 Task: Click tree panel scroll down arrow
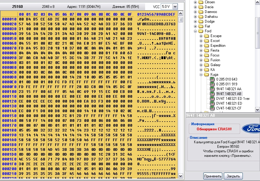(258, 110)
